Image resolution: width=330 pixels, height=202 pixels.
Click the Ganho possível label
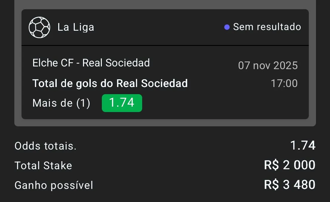54,185
